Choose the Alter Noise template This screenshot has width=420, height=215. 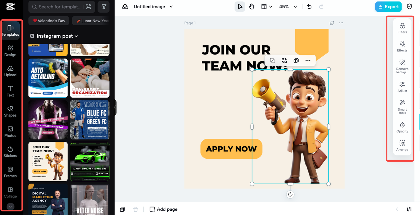pyautogui.click(x=90, y=199)
